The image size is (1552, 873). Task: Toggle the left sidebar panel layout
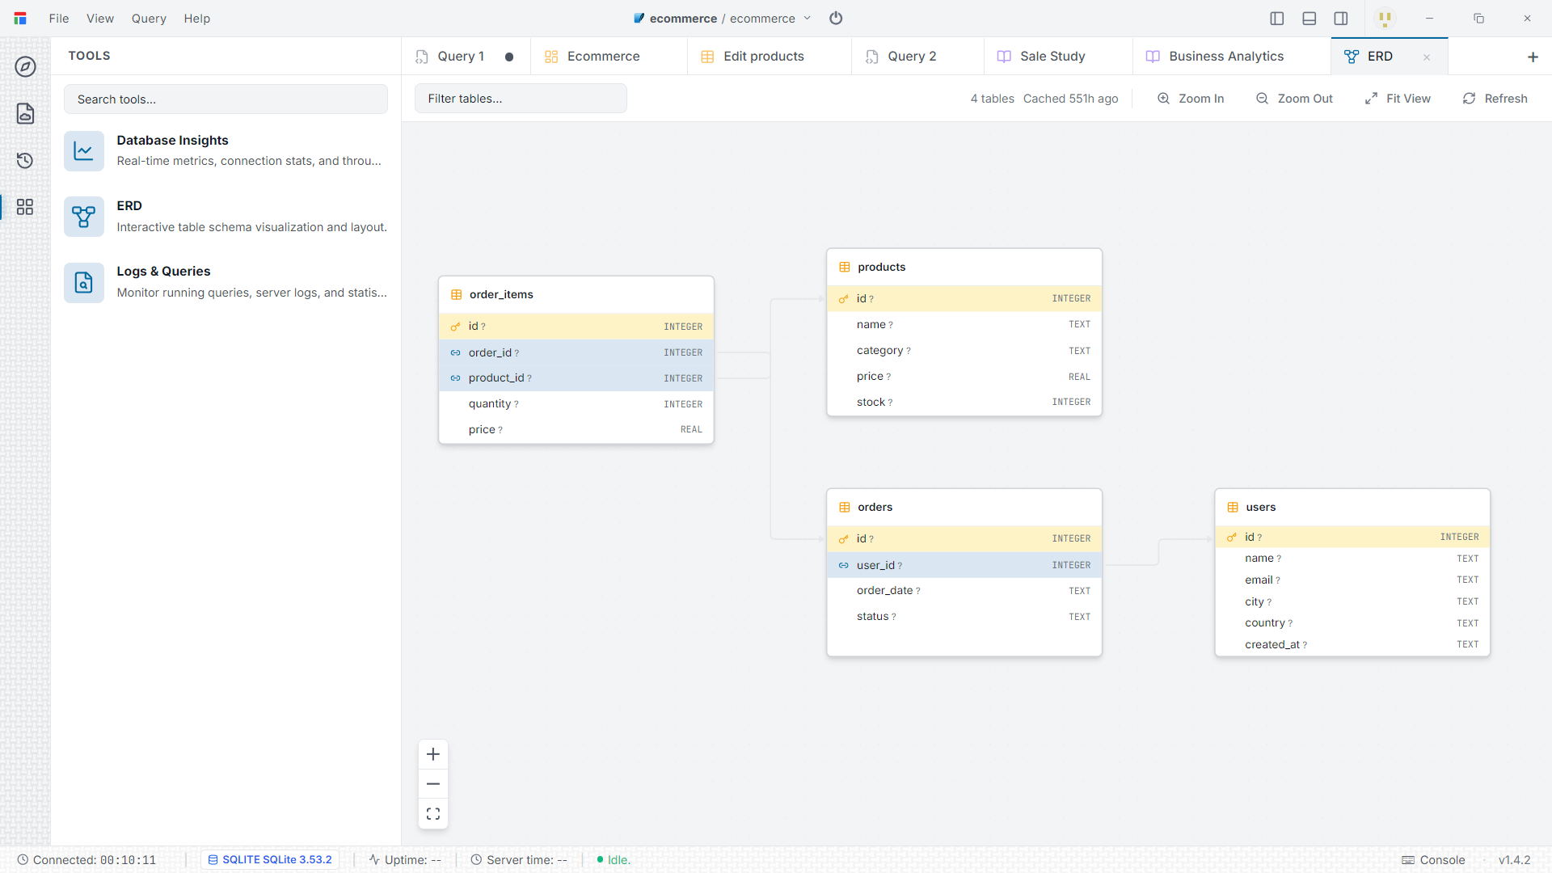[x=1277, y=18]
